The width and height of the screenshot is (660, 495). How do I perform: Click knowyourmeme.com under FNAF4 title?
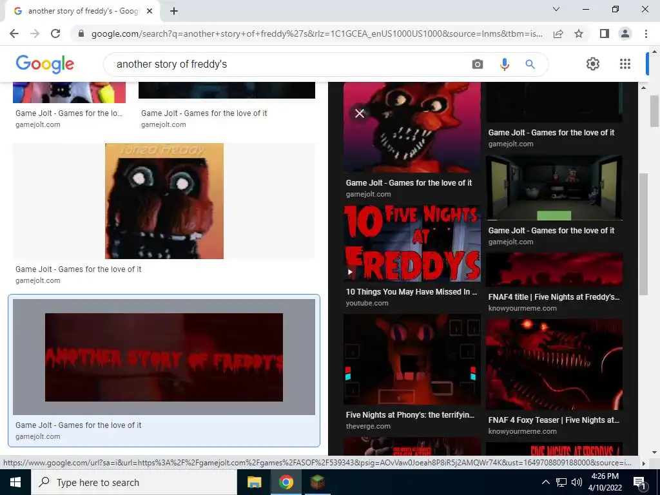522,308
